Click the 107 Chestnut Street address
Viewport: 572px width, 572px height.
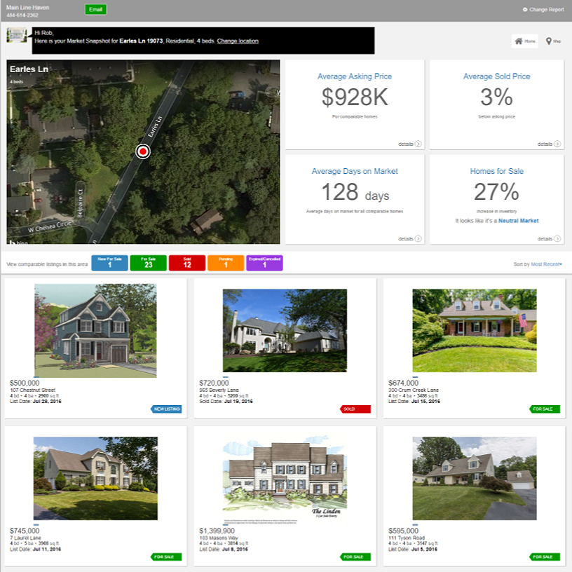pyautogui.click(x=32, y=390)
